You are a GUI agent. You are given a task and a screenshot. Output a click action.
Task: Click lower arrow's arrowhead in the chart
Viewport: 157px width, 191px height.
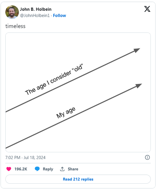click(x=139, y=85)
